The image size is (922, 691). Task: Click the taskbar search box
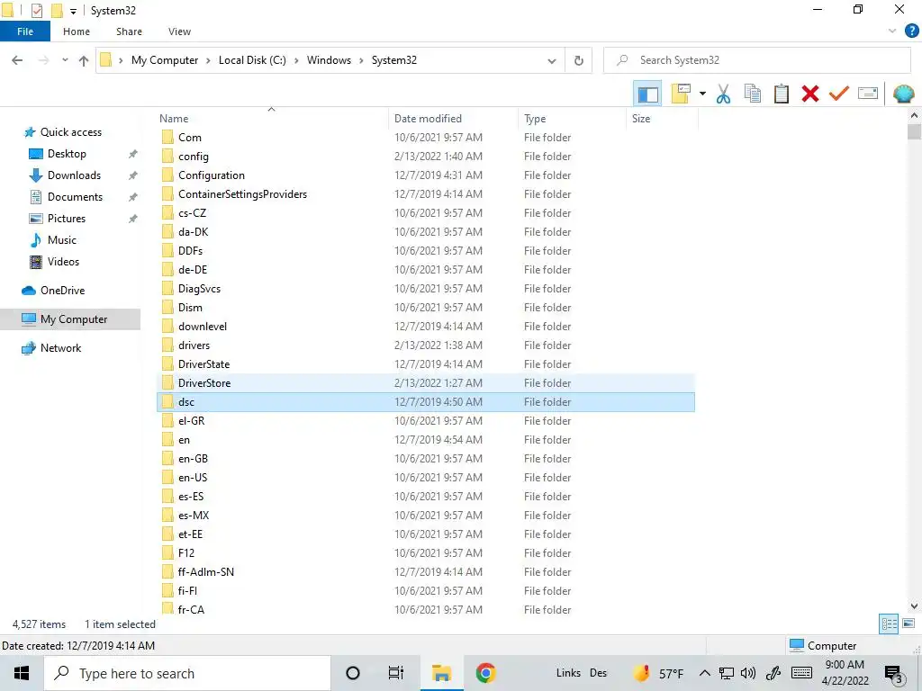pyautogui.click(x=187, y=673)
